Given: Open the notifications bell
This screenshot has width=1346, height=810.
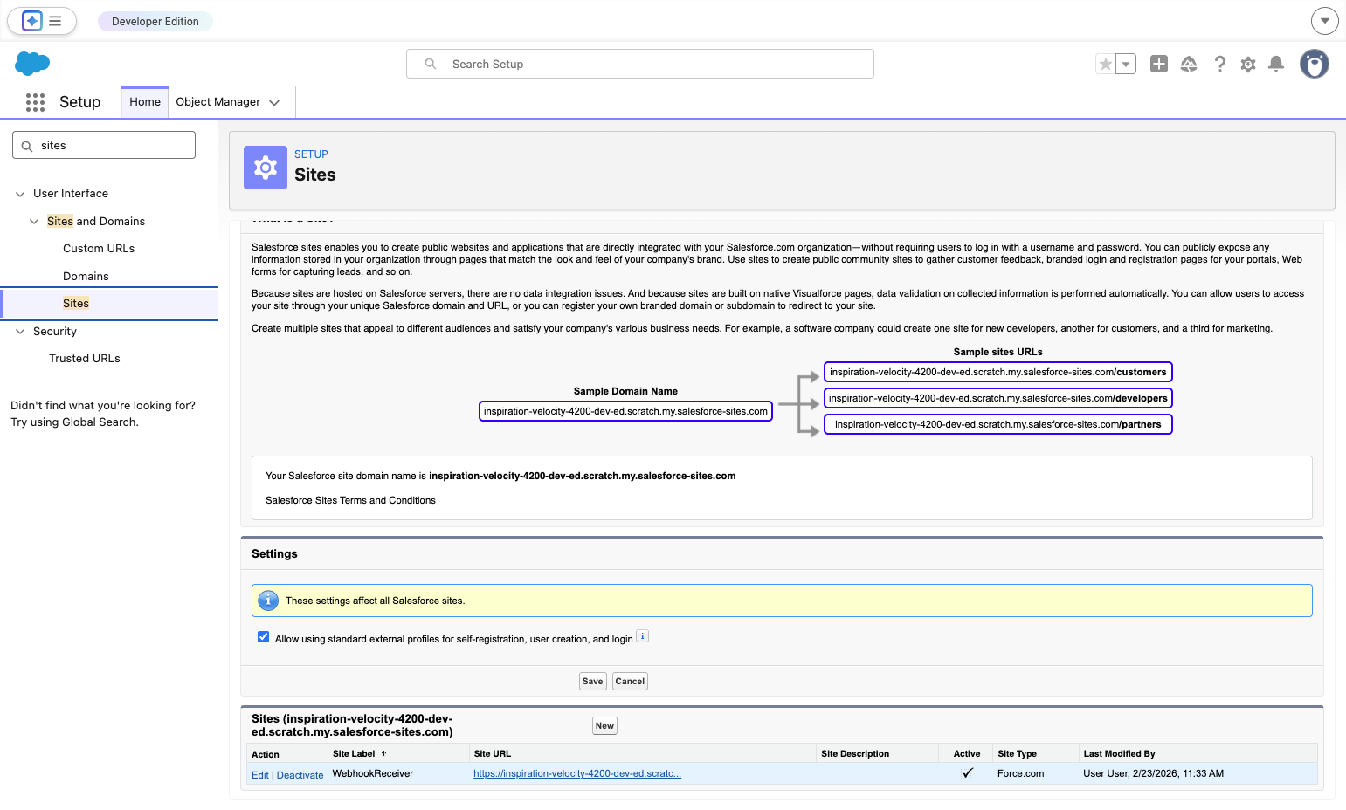Looking at the screenshot, I should tap(1276, 64).
